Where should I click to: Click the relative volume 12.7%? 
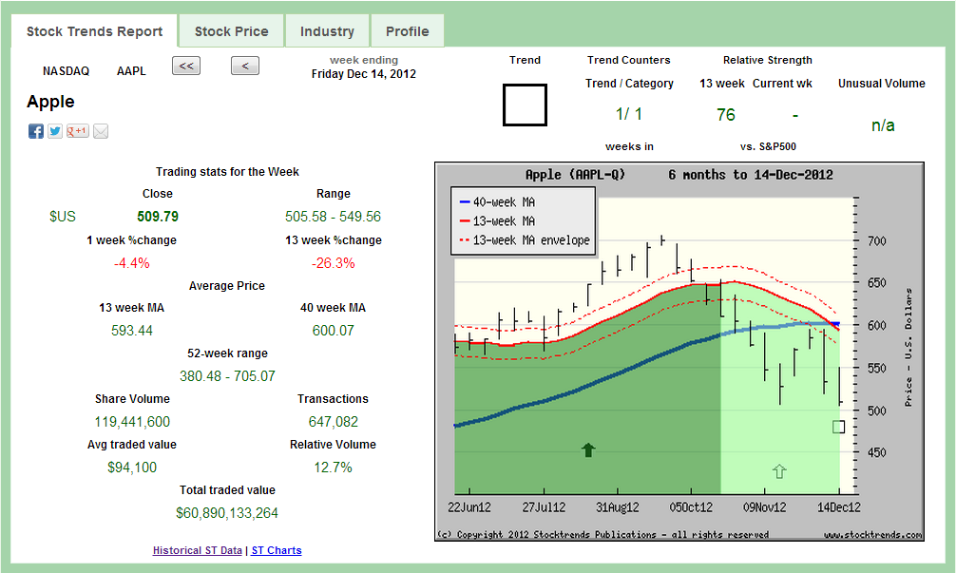[333, 468]
